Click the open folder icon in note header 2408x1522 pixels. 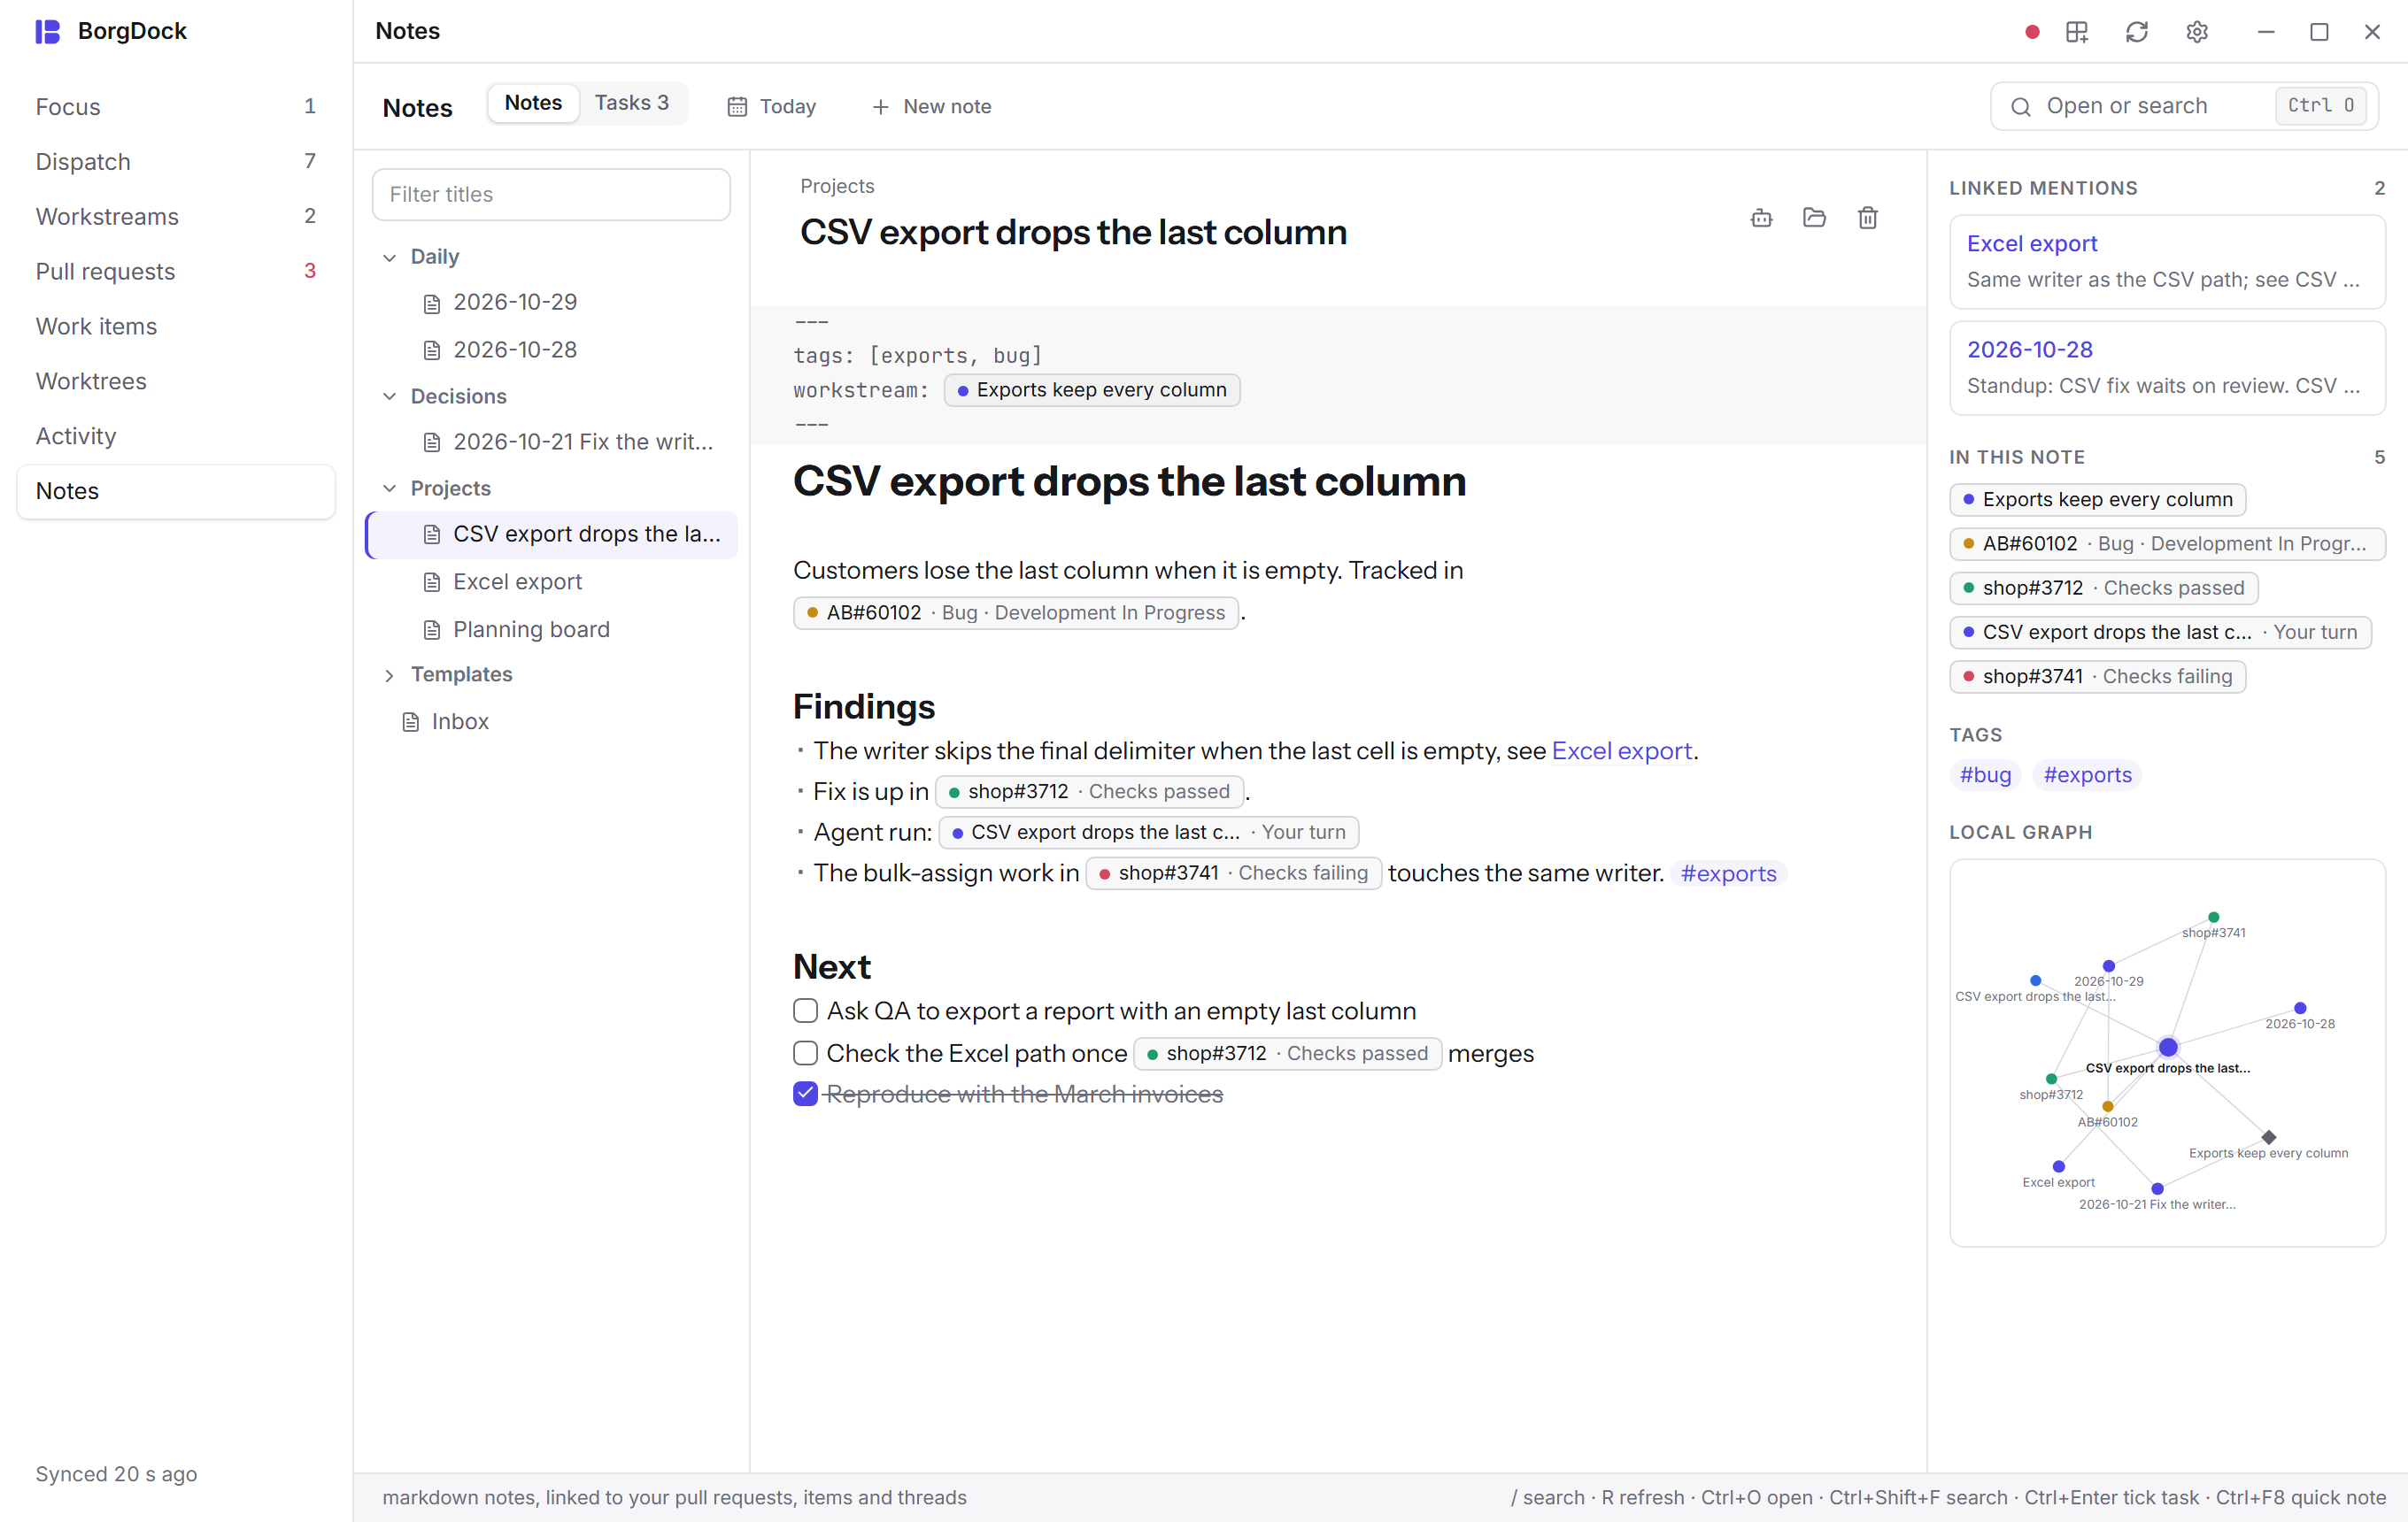point(1814,218)
